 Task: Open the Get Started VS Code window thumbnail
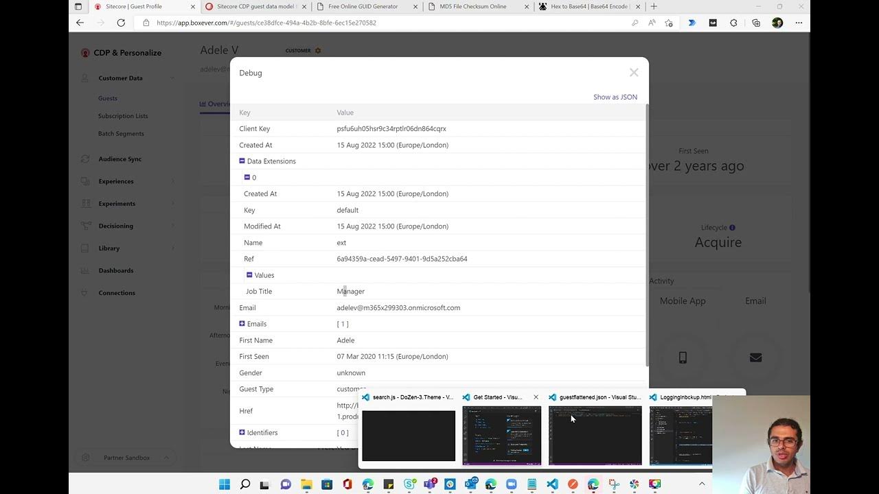point(501,436)
